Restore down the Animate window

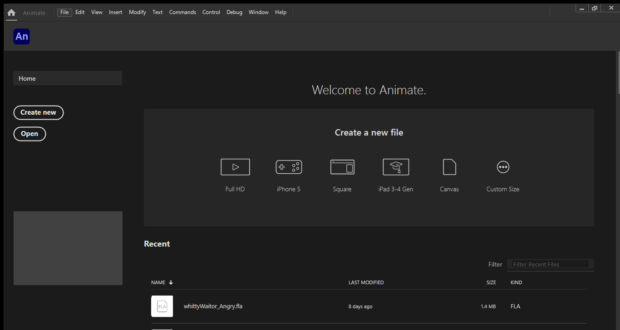pos(595,8)
